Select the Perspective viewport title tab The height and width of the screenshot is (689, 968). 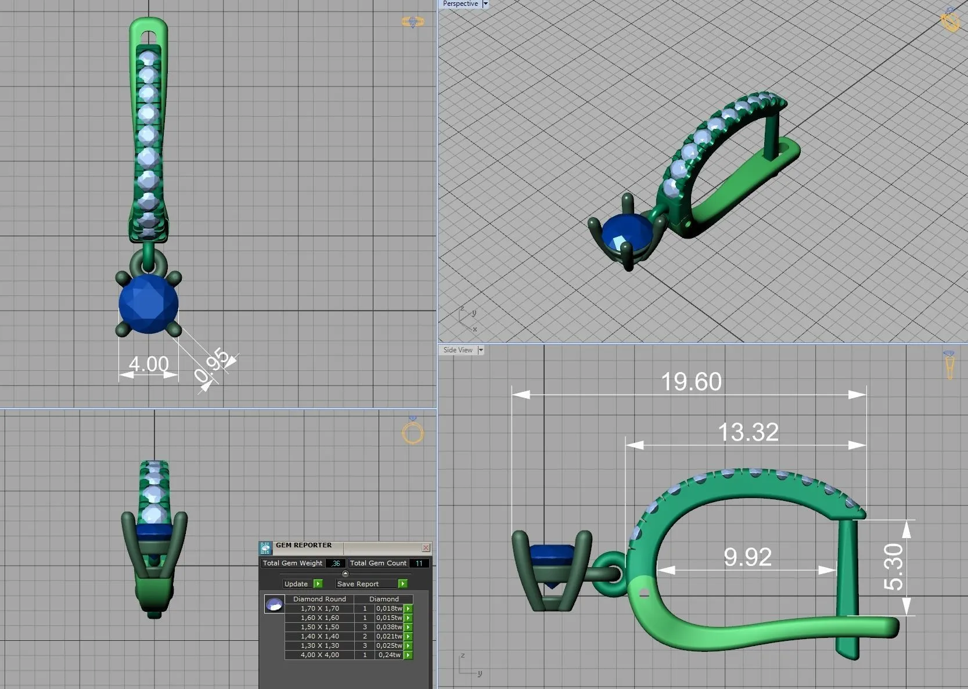coord(460,4)
